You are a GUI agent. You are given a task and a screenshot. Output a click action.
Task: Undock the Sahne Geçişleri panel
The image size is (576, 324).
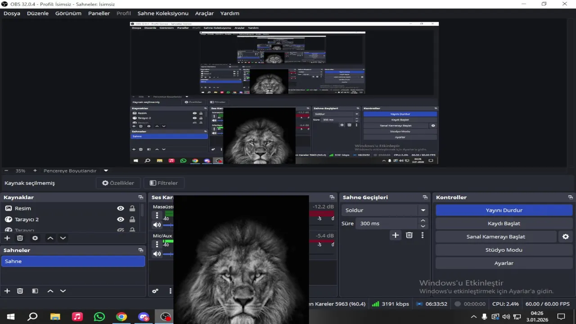click(425, 198)
